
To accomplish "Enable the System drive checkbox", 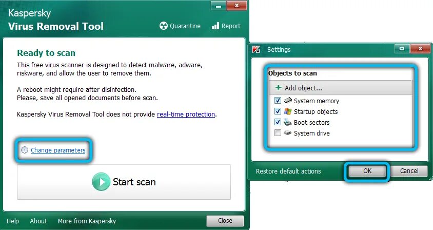I will (x=278, y=133).
